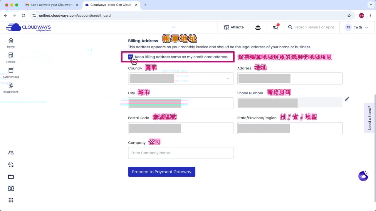Click Proceed to Payment Gateway button
The image size is (376, 211).
[162, 172]
